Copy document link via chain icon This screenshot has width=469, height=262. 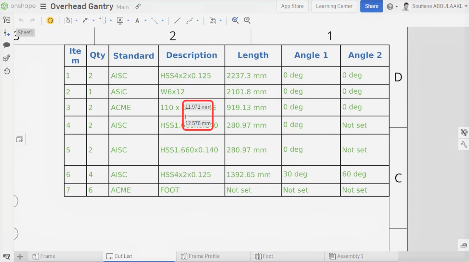point(138,6)
